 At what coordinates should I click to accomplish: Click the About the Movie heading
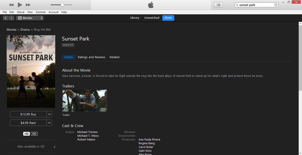point(76,70)
